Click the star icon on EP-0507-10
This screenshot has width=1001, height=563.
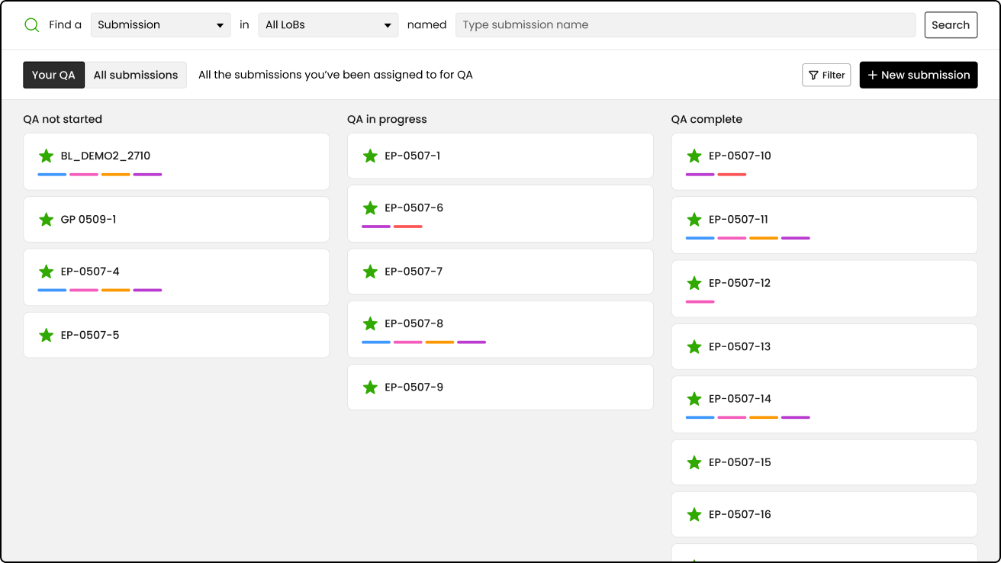(x=694, y=156)
